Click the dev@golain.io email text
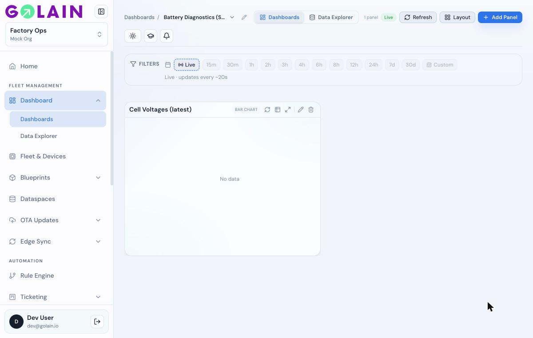This screenshot has height=338, width=533. (x=43, y=326)
